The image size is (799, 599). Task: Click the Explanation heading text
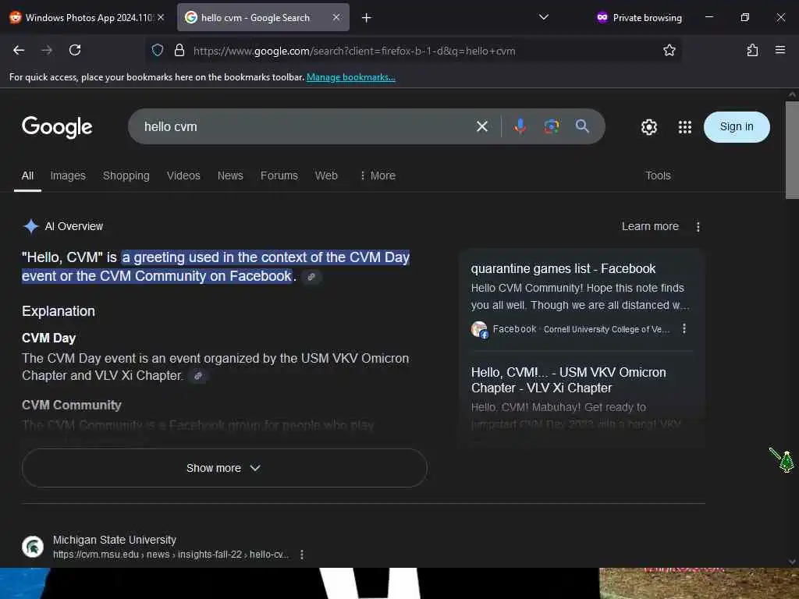pyautogui.click(x=58, y=311)
